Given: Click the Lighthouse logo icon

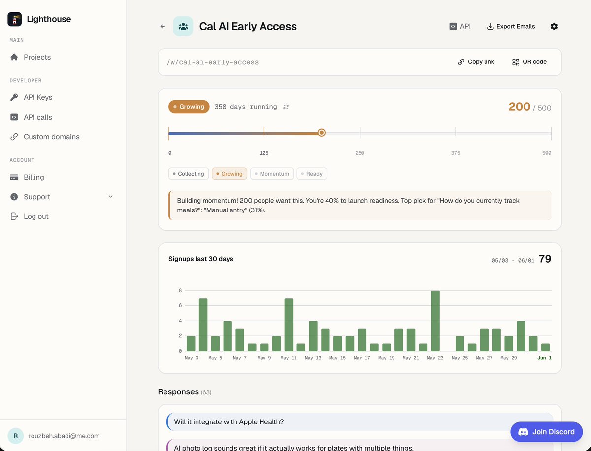Looking at the screenshot, I should coord(15,19).
